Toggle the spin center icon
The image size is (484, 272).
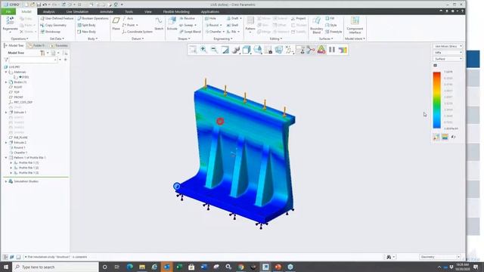click(x=311, y=50)
